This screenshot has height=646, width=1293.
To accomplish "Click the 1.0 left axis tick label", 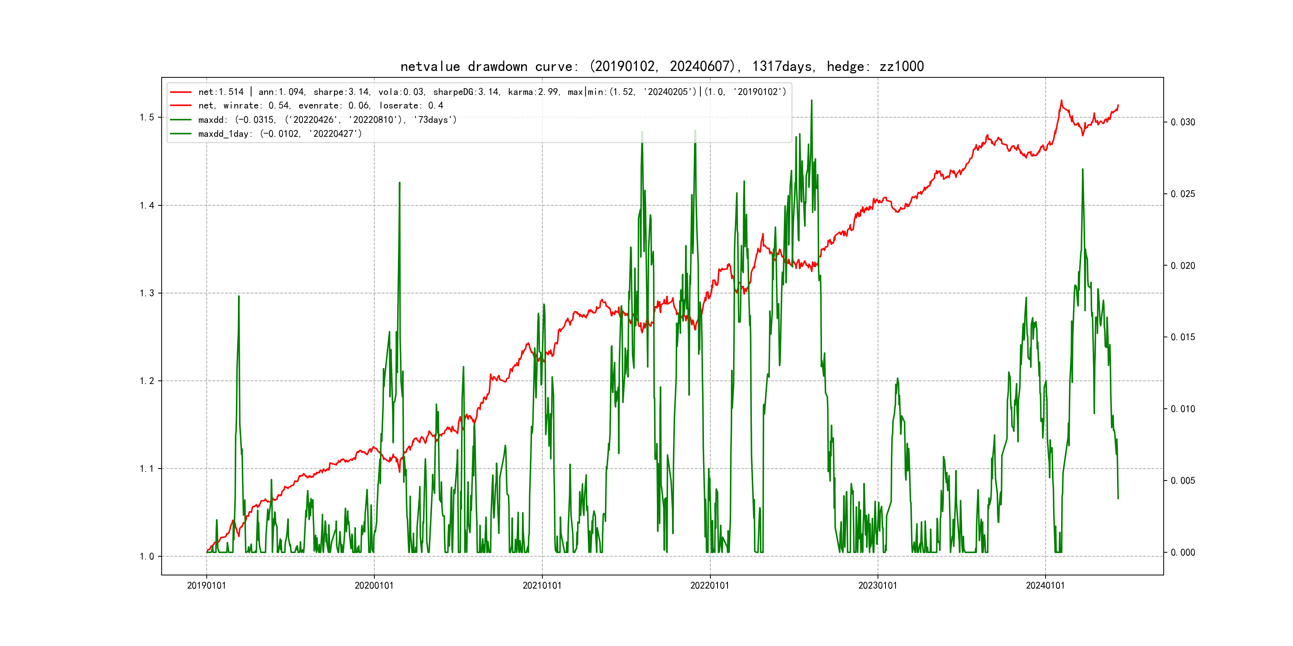I will [146, 556].
